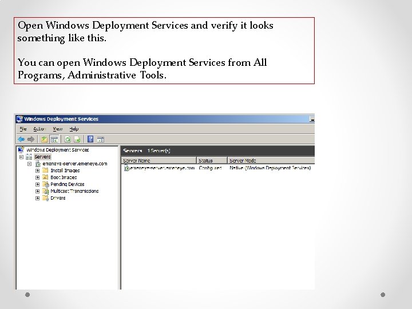Screen dimensions: 412x309
Task: Click the Windows Deployment Services title bar icon
Action: point(19,119)
